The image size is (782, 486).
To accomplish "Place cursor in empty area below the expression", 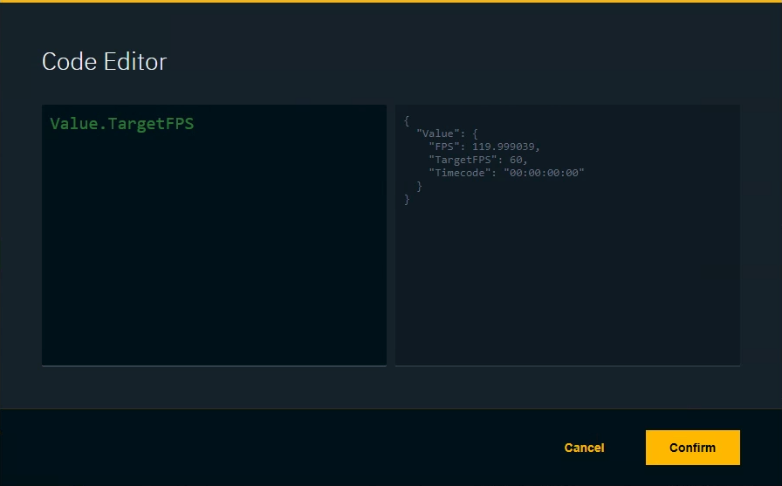I will 214,262.
